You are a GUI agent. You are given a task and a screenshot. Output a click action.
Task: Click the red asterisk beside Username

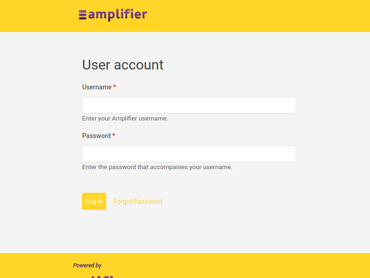(115, 87)
